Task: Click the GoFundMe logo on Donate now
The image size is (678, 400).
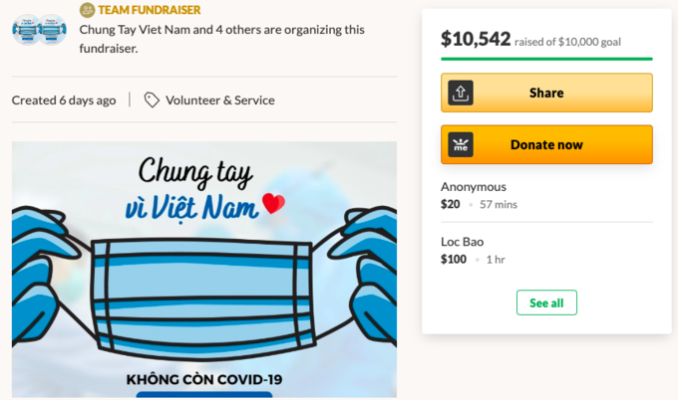Action: (x=461, y=144)
